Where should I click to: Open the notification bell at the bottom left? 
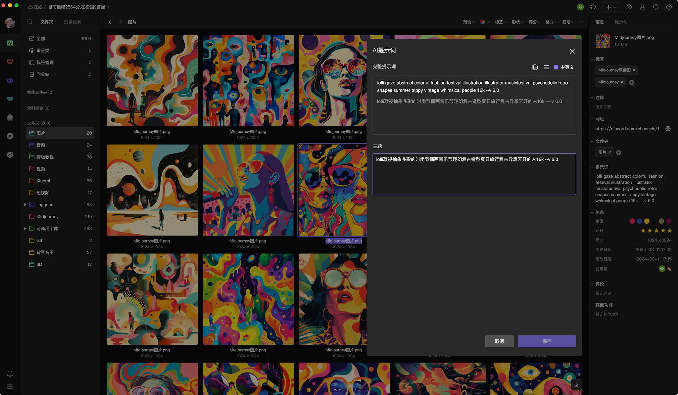coord(10,373)
